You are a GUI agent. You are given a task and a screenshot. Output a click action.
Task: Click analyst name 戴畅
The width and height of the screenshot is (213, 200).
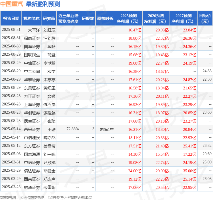(51, 47)
